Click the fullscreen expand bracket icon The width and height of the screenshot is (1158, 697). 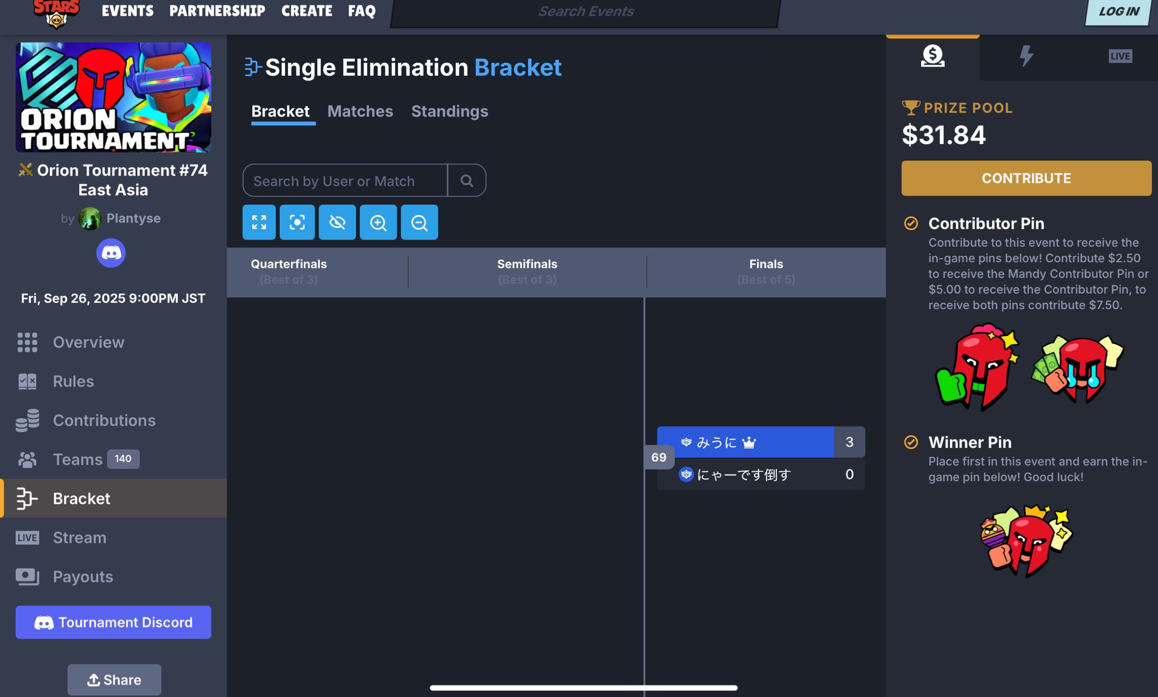click(x=259, y=222)
